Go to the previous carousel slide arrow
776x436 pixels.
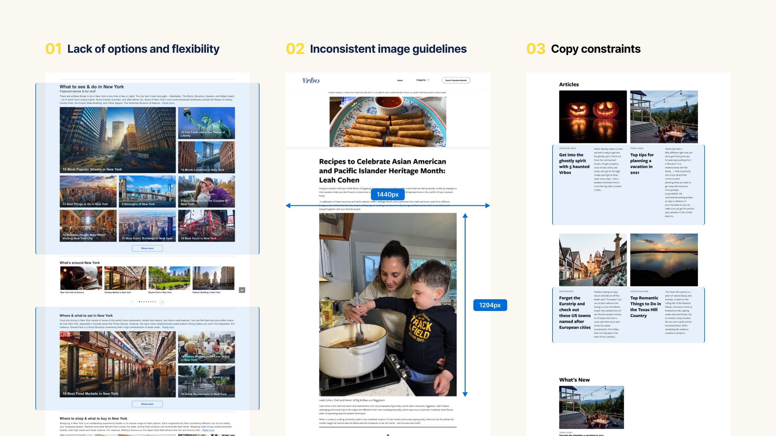pos(133,302)
